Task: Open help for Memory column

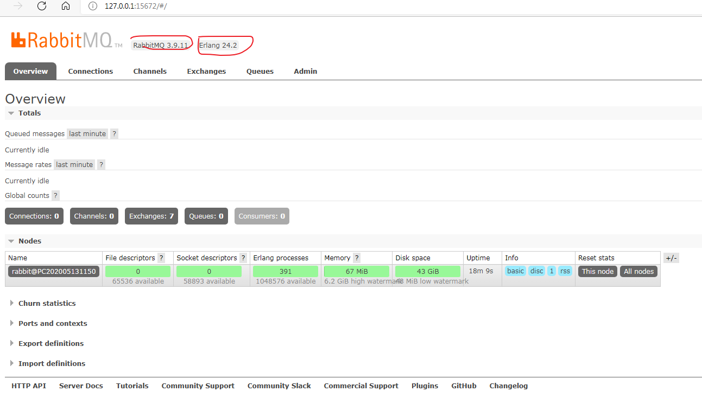Action: click(x=356, y=258)
